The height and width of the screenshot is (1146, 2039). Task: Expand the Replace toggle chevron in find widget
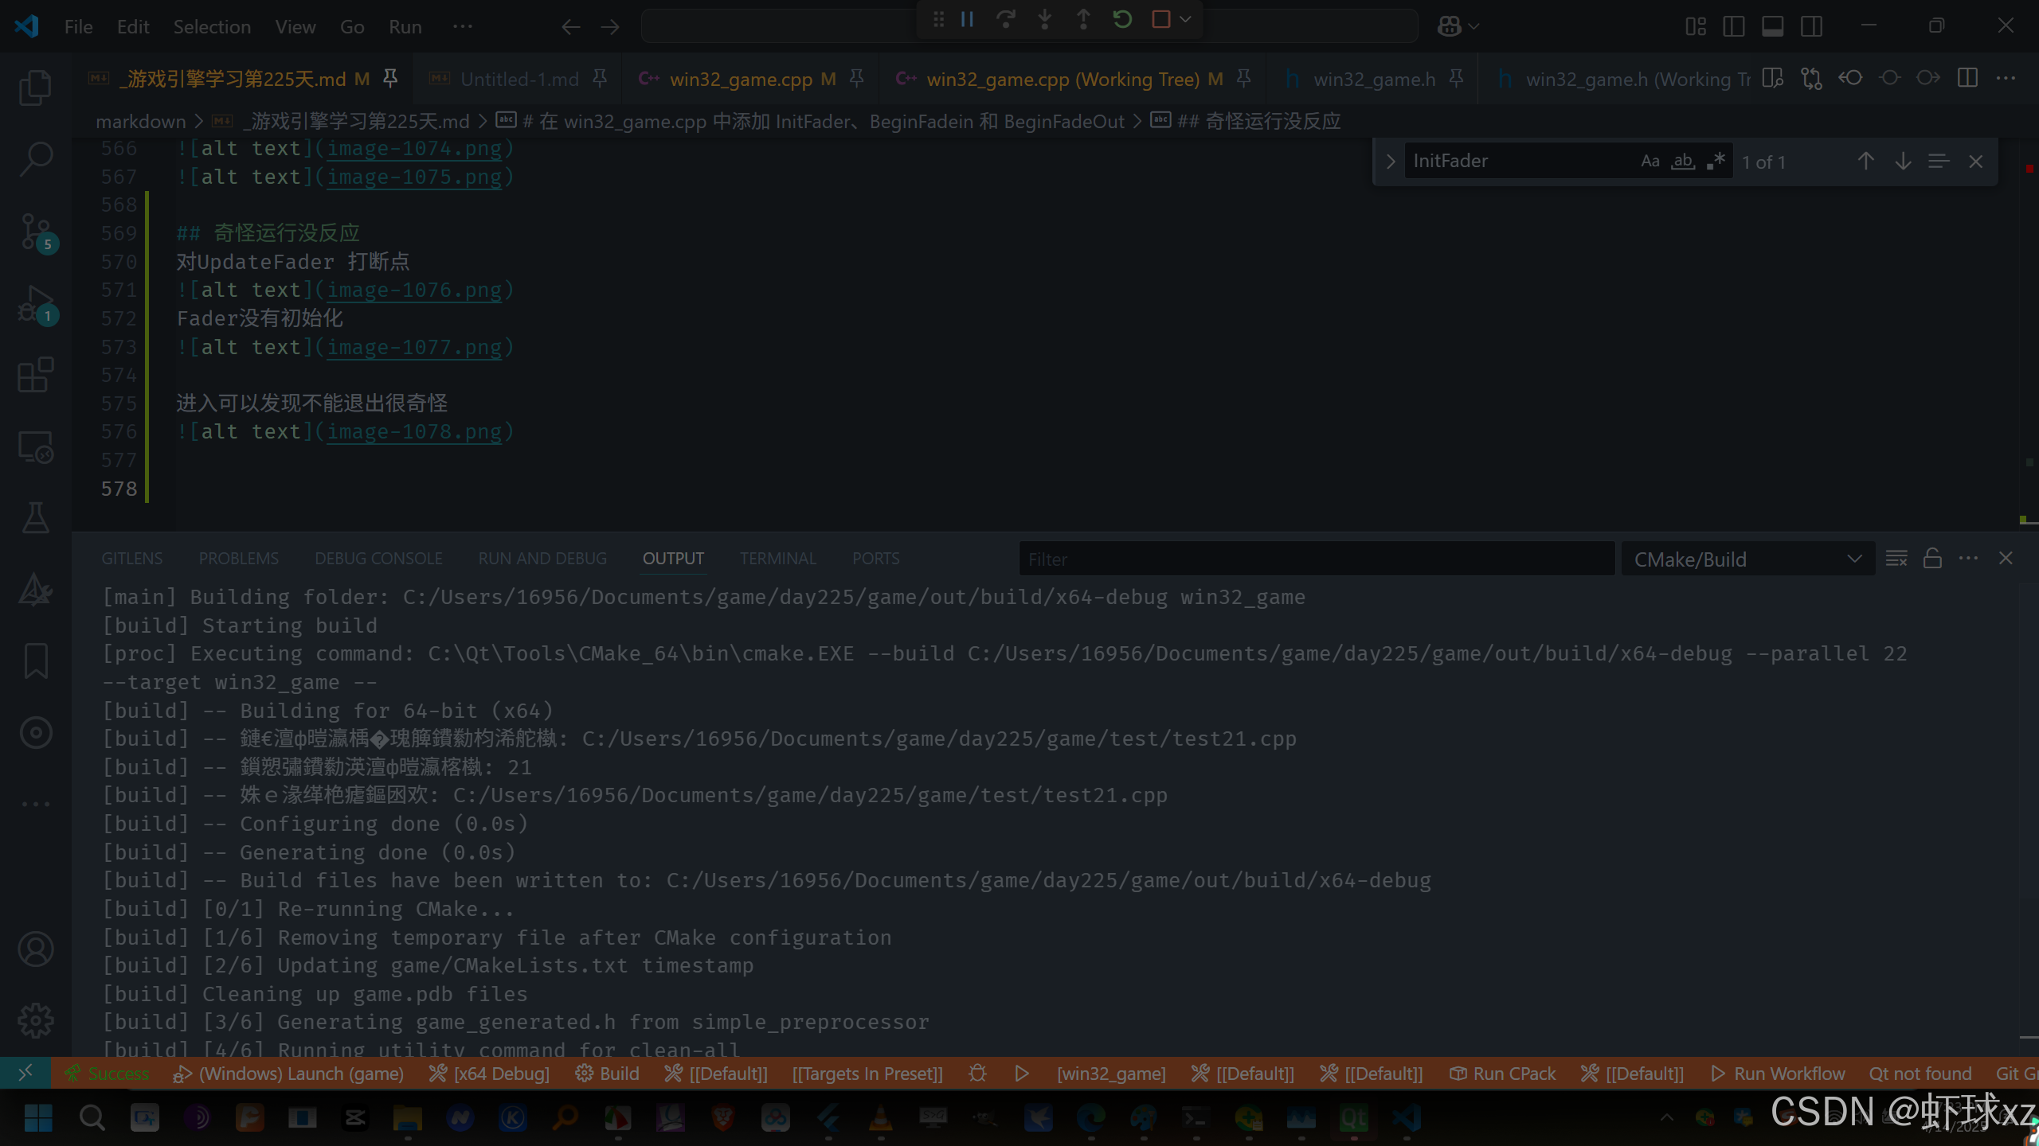(x=1391, y=162)
